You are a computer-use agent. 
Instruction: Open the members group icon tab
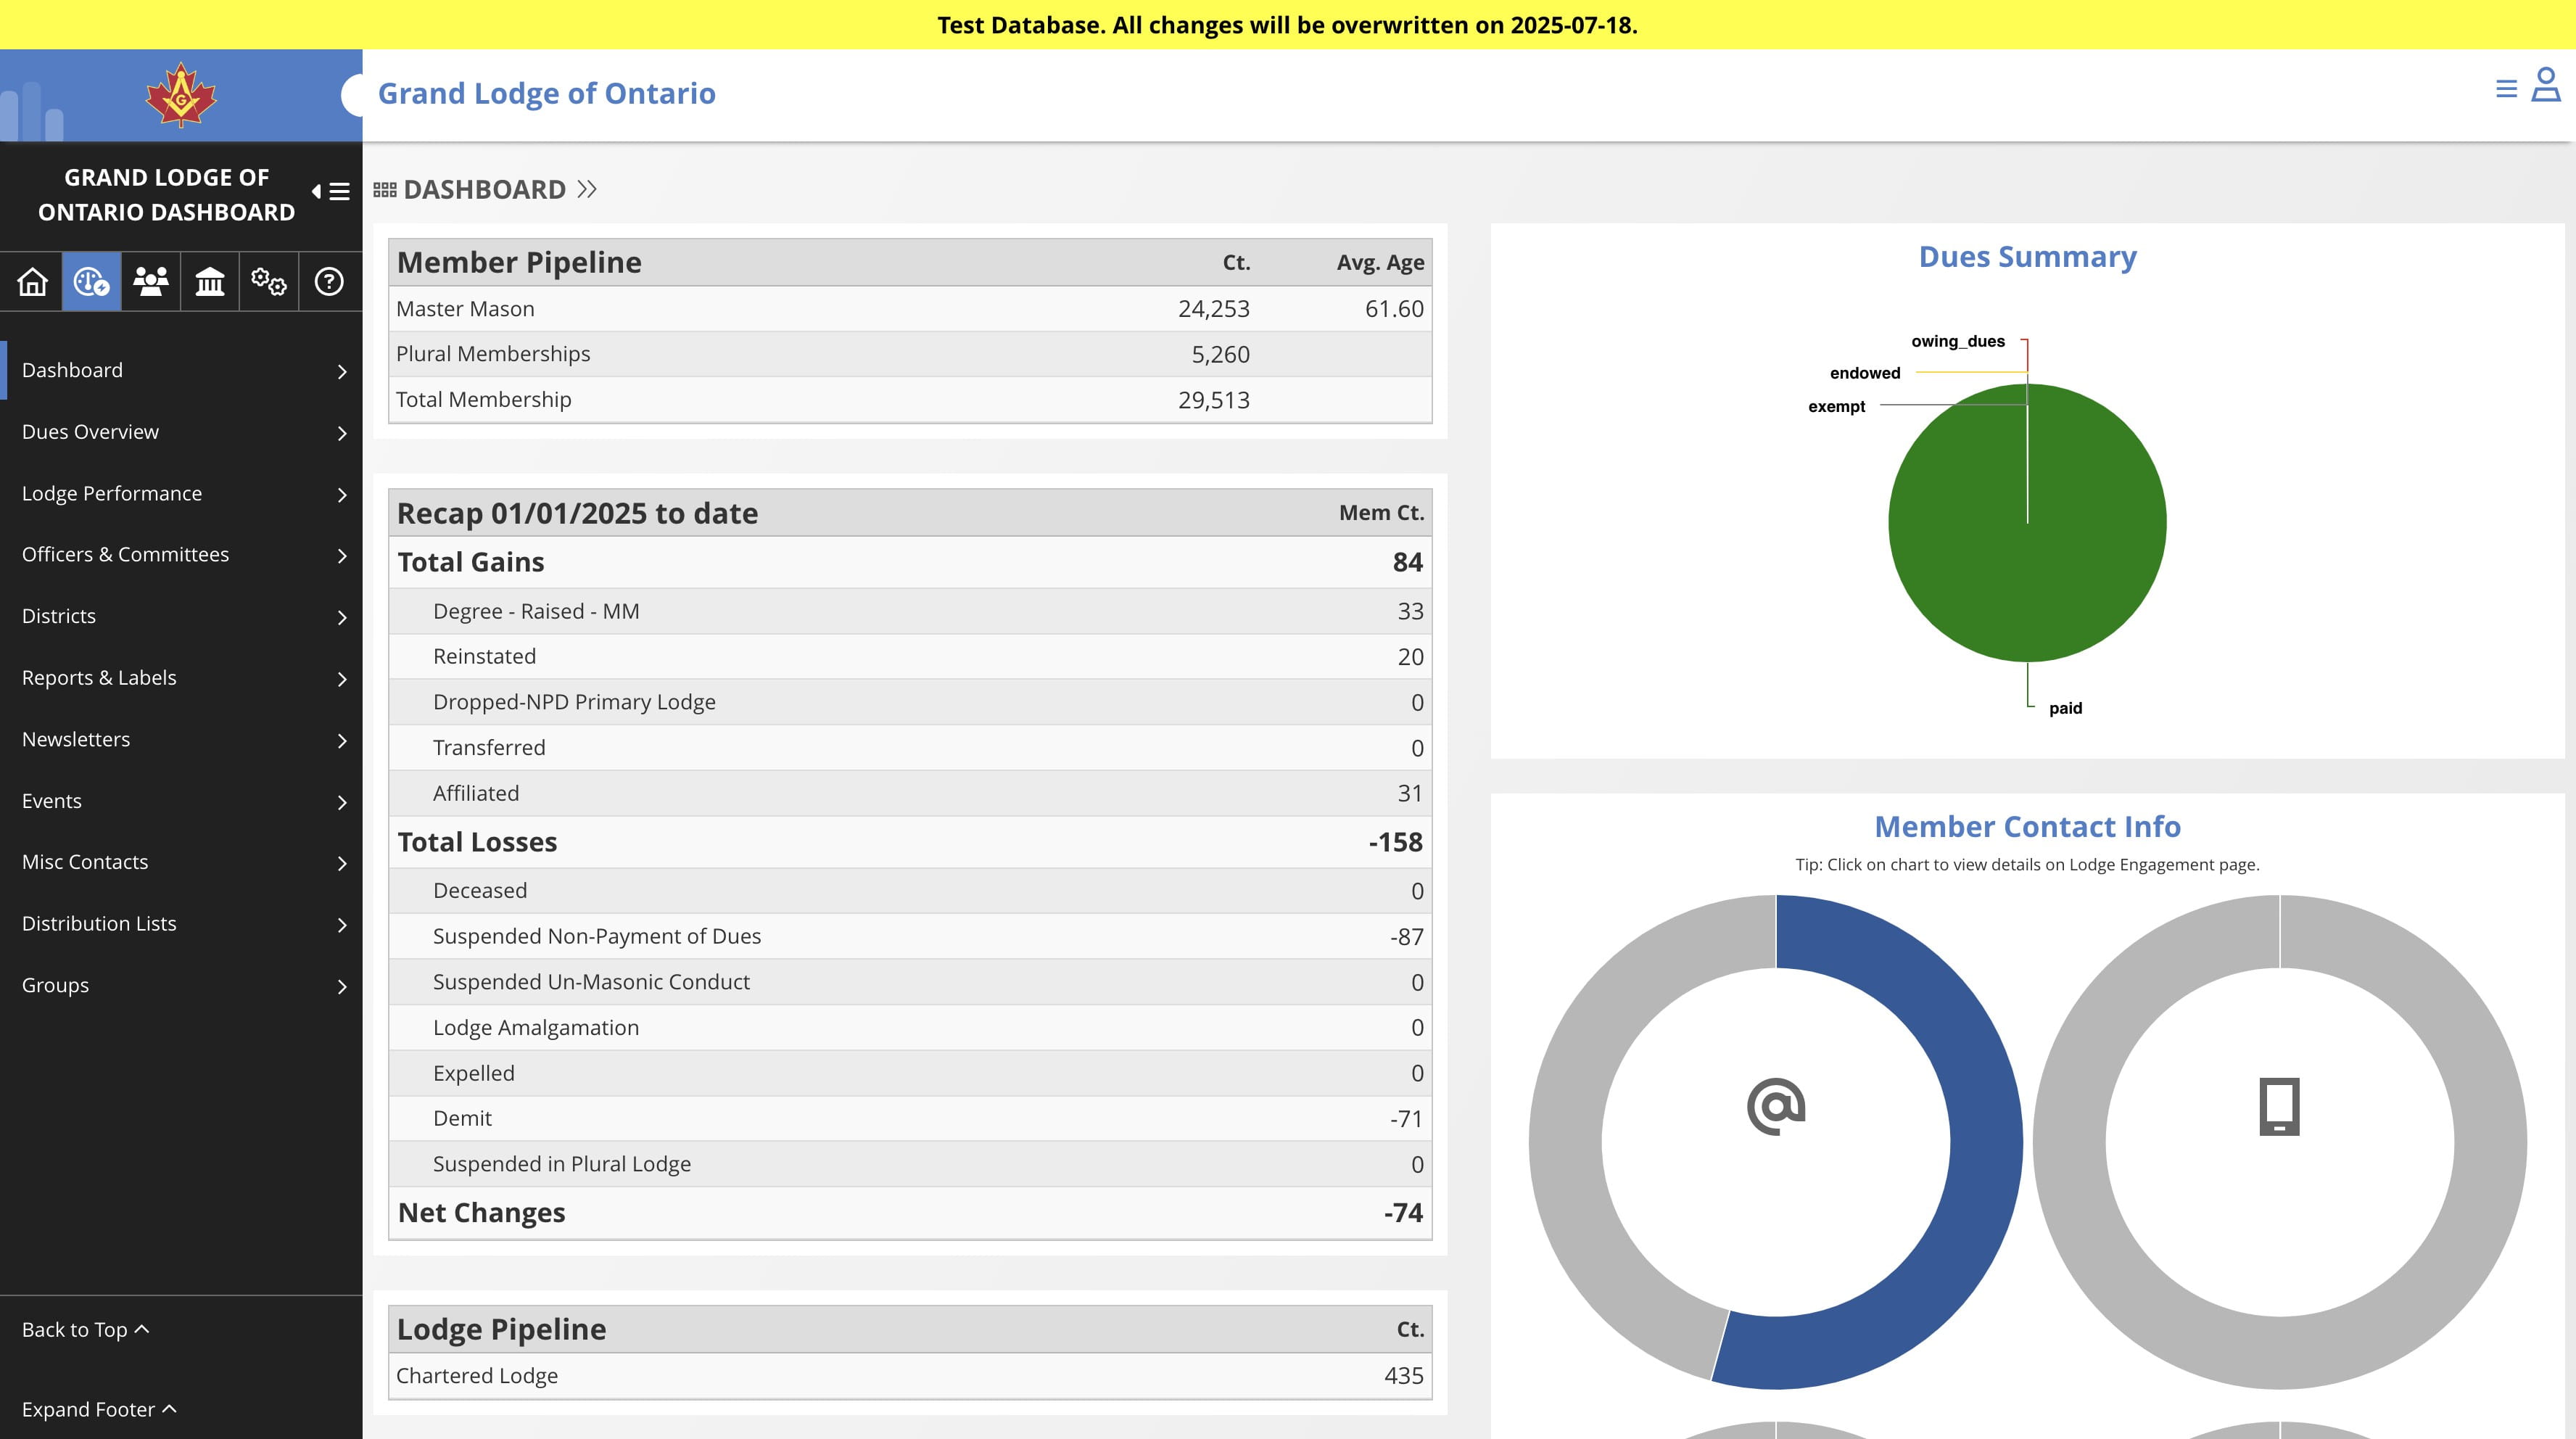151,282
